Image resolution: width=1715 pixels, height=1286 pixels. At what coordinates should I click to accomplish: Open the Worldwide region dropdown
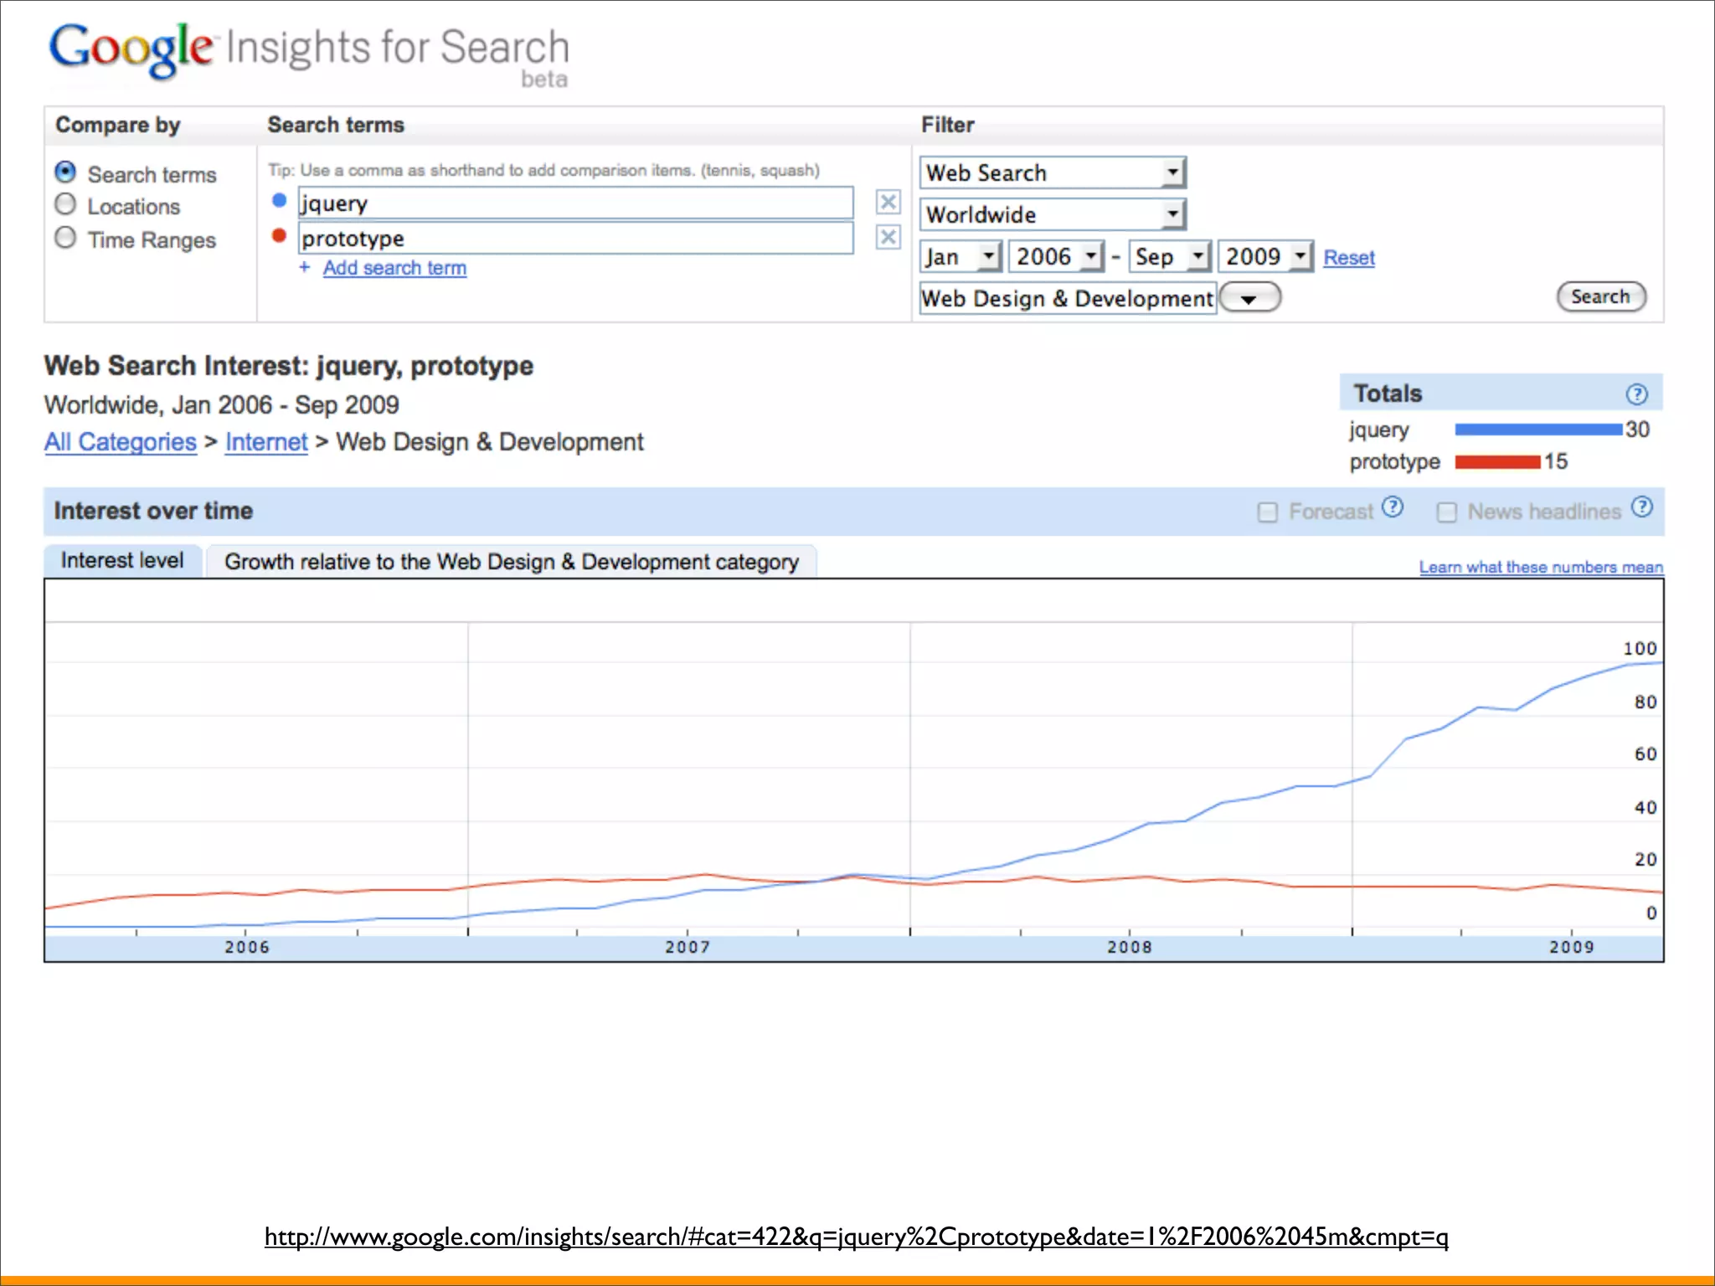click(1053, 214)
